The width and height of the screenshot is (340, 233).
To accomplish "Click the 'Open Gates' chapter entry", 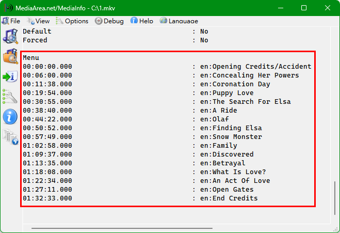I will tap(233, 190).
